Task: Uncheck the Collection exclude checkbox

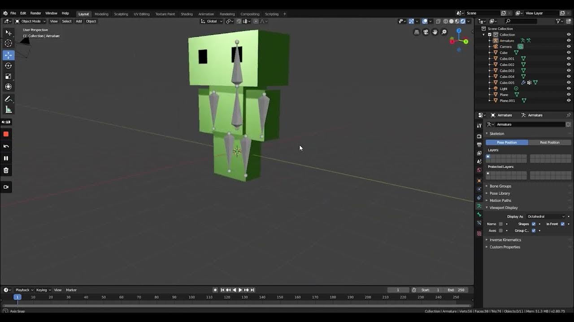Action: (490, 34)
